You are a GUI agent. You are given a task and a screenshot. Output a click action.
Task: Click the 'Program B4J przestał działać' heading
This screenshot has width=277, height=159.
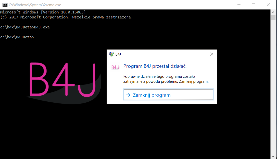tap(155, 66)
